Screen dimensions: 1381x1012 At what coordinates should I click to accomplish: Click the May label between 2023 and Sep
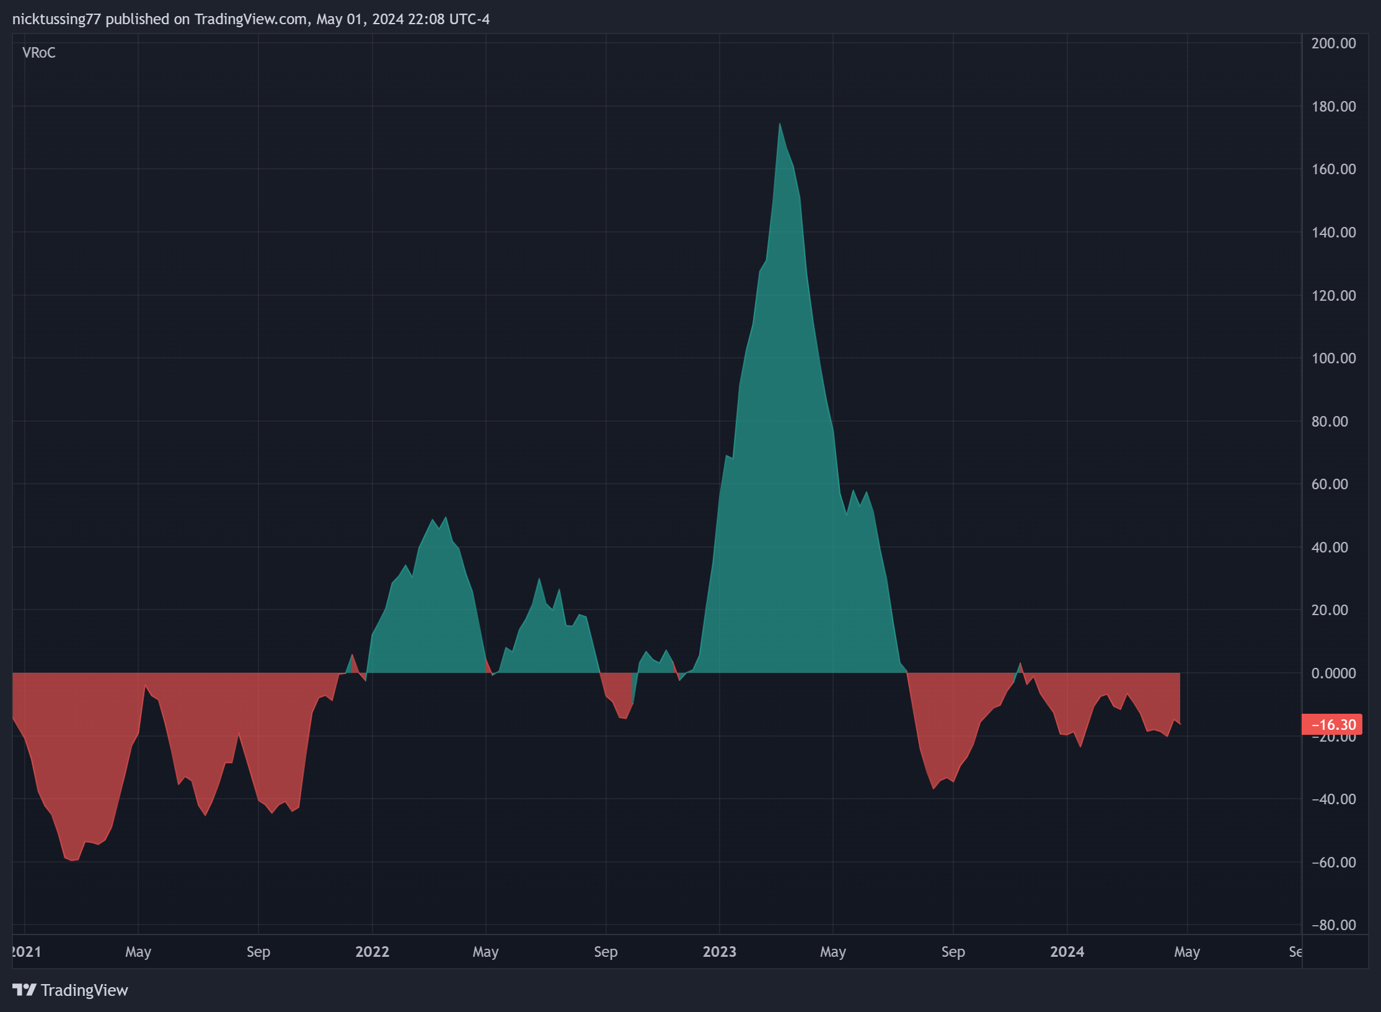click(x=833, y=952)
